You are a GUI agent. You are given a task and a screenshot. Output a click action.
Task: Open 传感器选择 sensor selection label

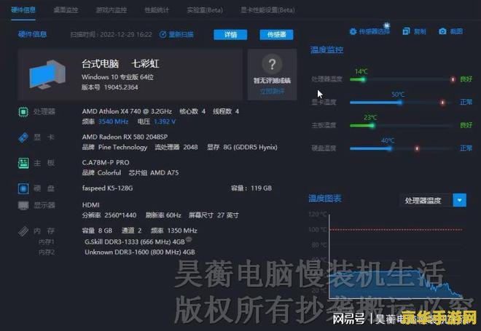375,31
